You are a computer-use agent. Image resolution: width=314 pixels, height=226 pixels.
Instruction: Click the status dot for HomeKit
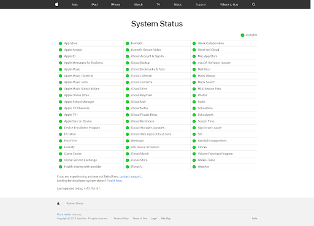pos(128,43)
